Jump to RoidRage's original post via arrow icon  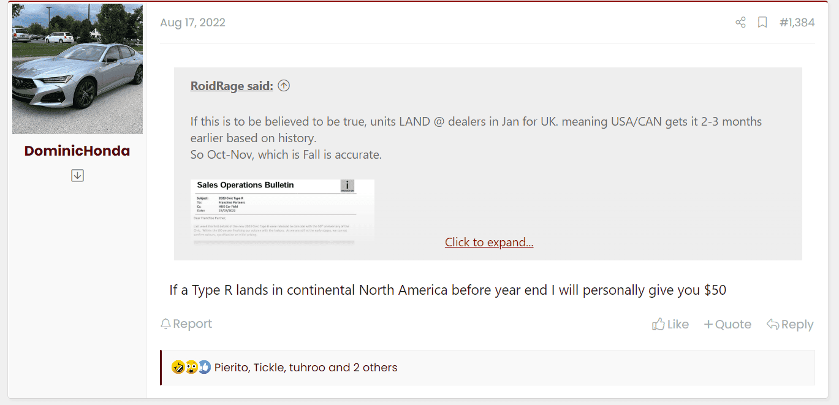pos(284,86)
